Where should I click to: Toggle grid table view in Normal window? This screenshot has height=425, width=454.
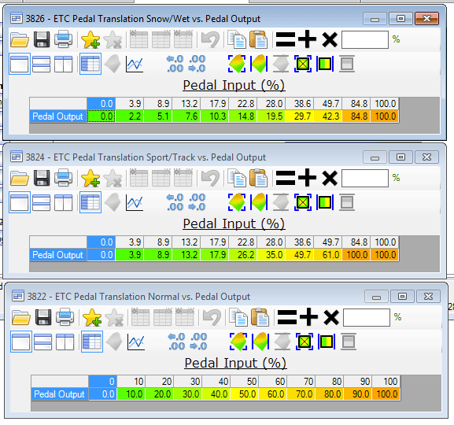(x=92, y=342)
